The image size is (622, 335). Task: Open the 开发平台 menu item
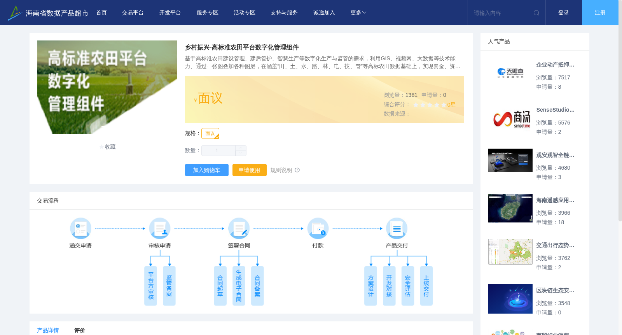(x=170, y=13)
